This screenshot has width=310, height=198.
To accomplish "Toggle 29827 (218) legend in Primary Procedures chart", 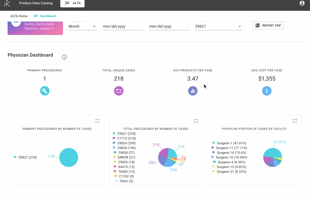I will (x=25, y=157).
